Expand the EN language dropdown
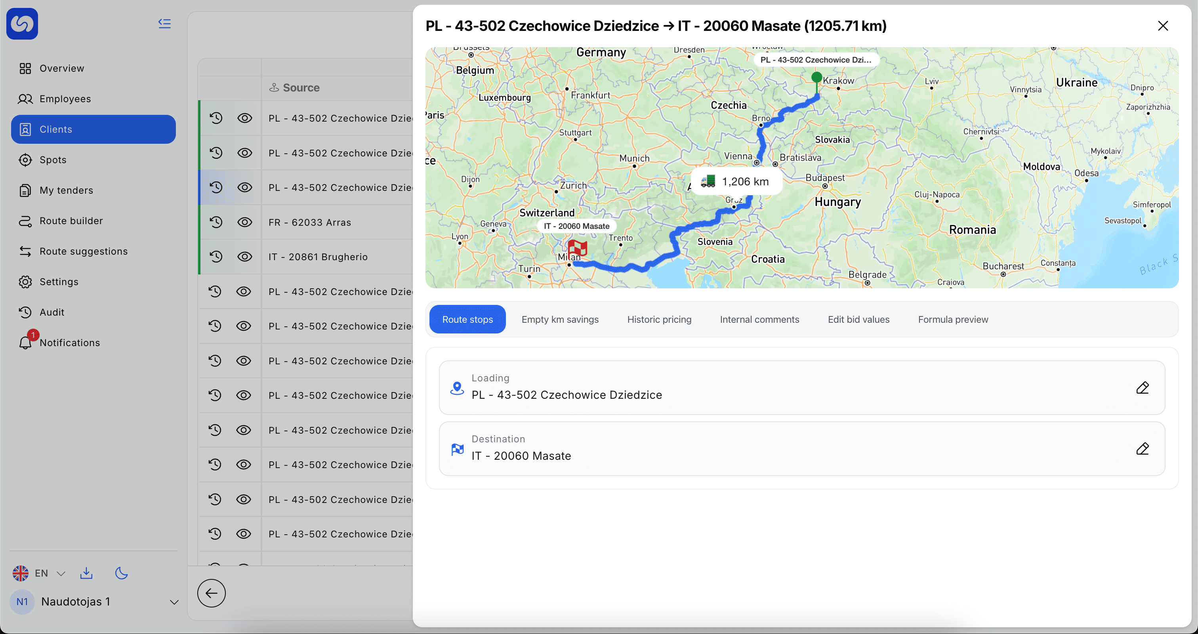 [x=39, y=573]
